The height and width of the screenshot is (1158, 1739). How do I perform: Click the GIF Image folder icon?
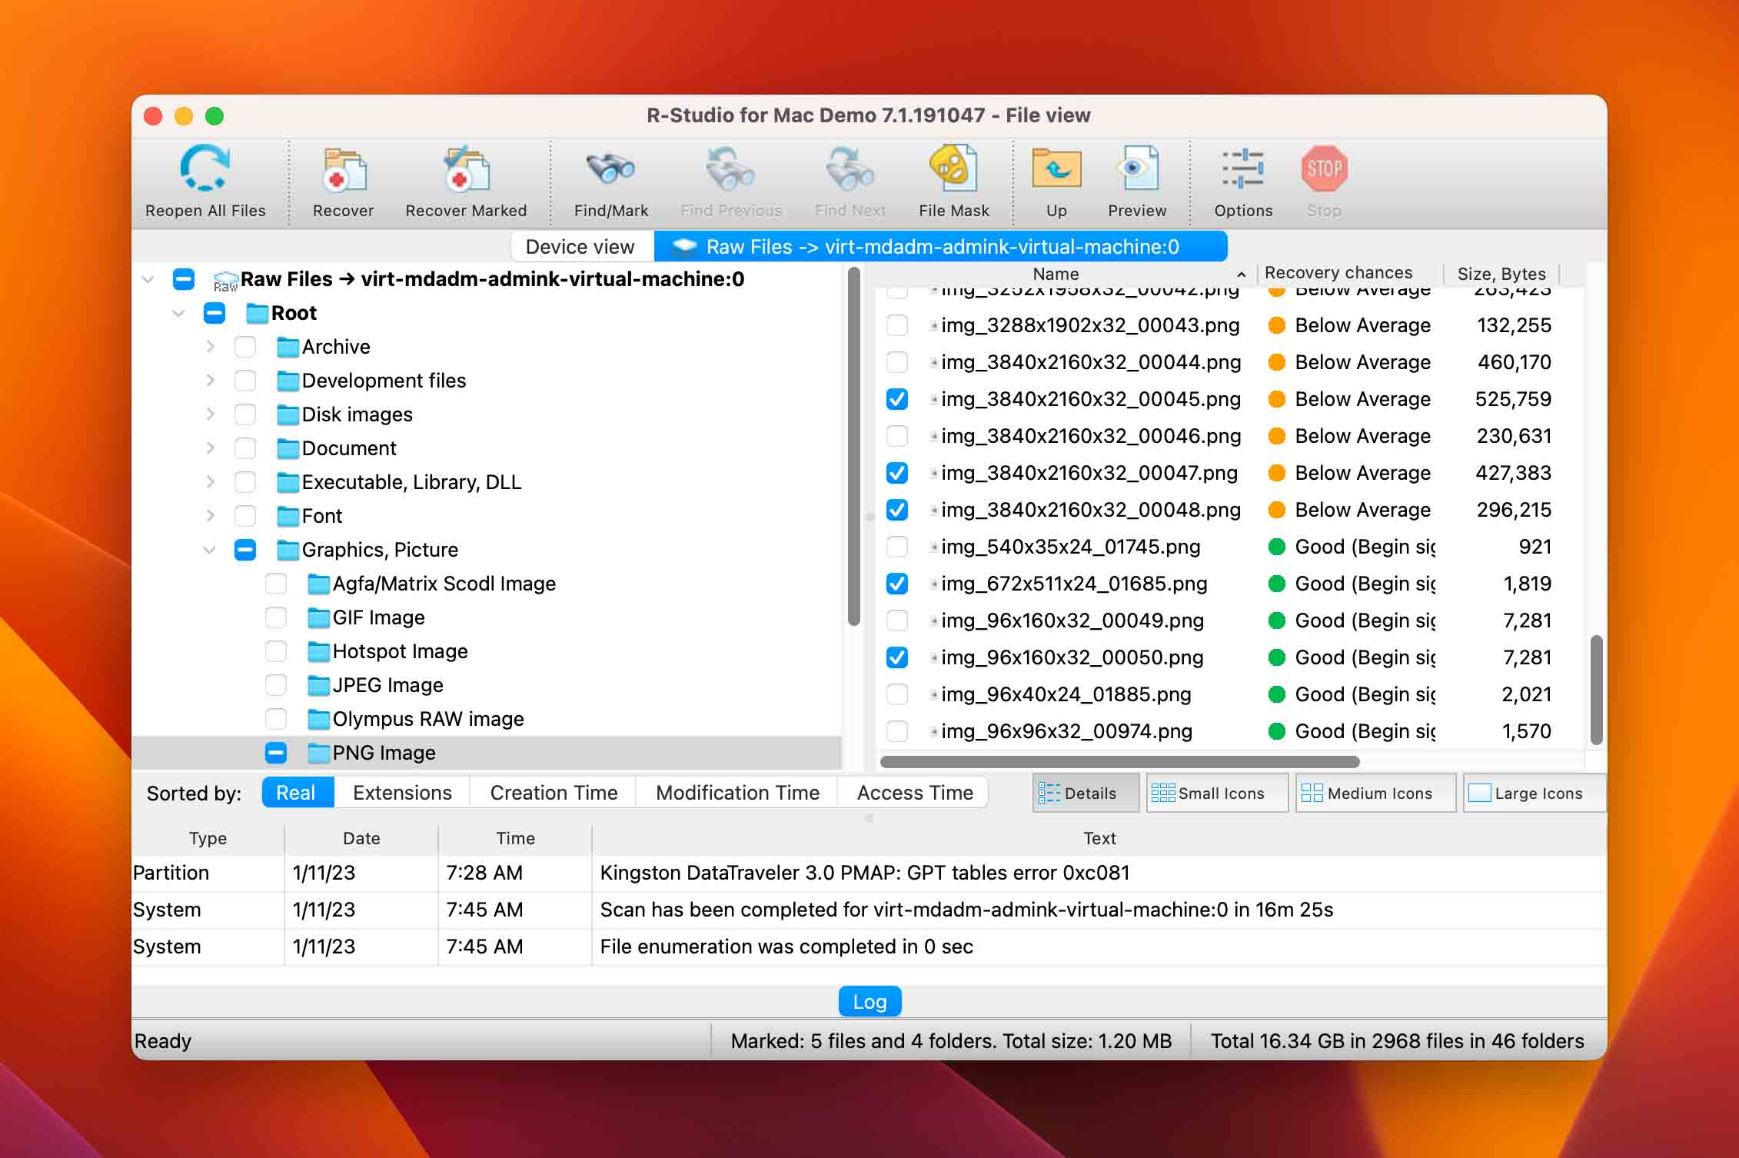coord(318,618)
